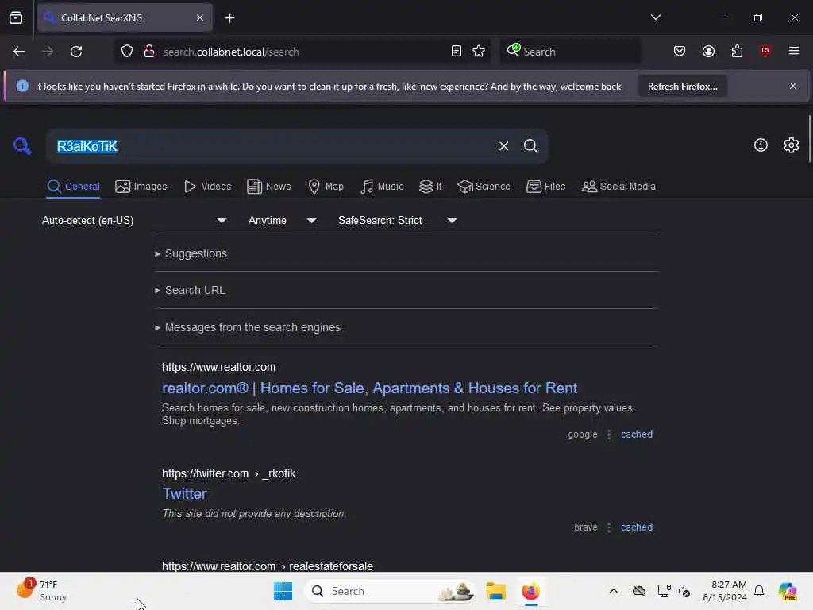Click the muted volume tray icon
The height and width of the screenshot is (610, 813).
tap(684, 591)
